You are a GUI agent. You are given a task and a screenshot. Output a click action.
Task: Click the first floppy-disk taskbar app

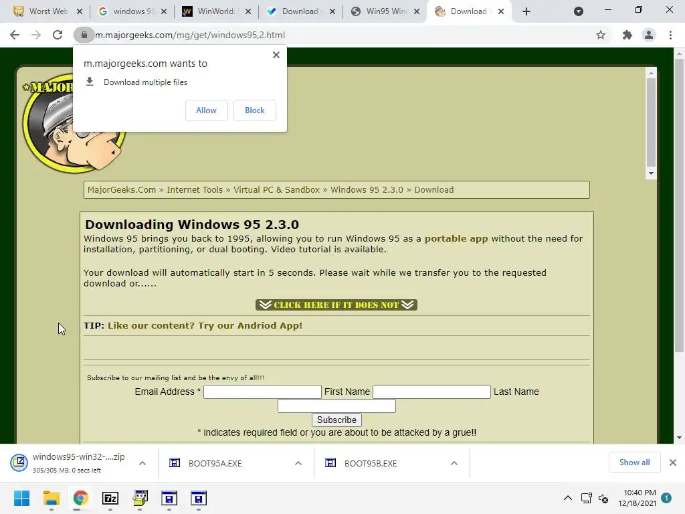pyautogui.click(x=169, y=498)
